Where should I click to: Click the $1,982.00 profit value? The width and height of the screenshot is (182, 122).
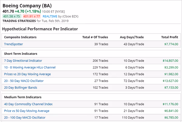click(x=171, y=74)
